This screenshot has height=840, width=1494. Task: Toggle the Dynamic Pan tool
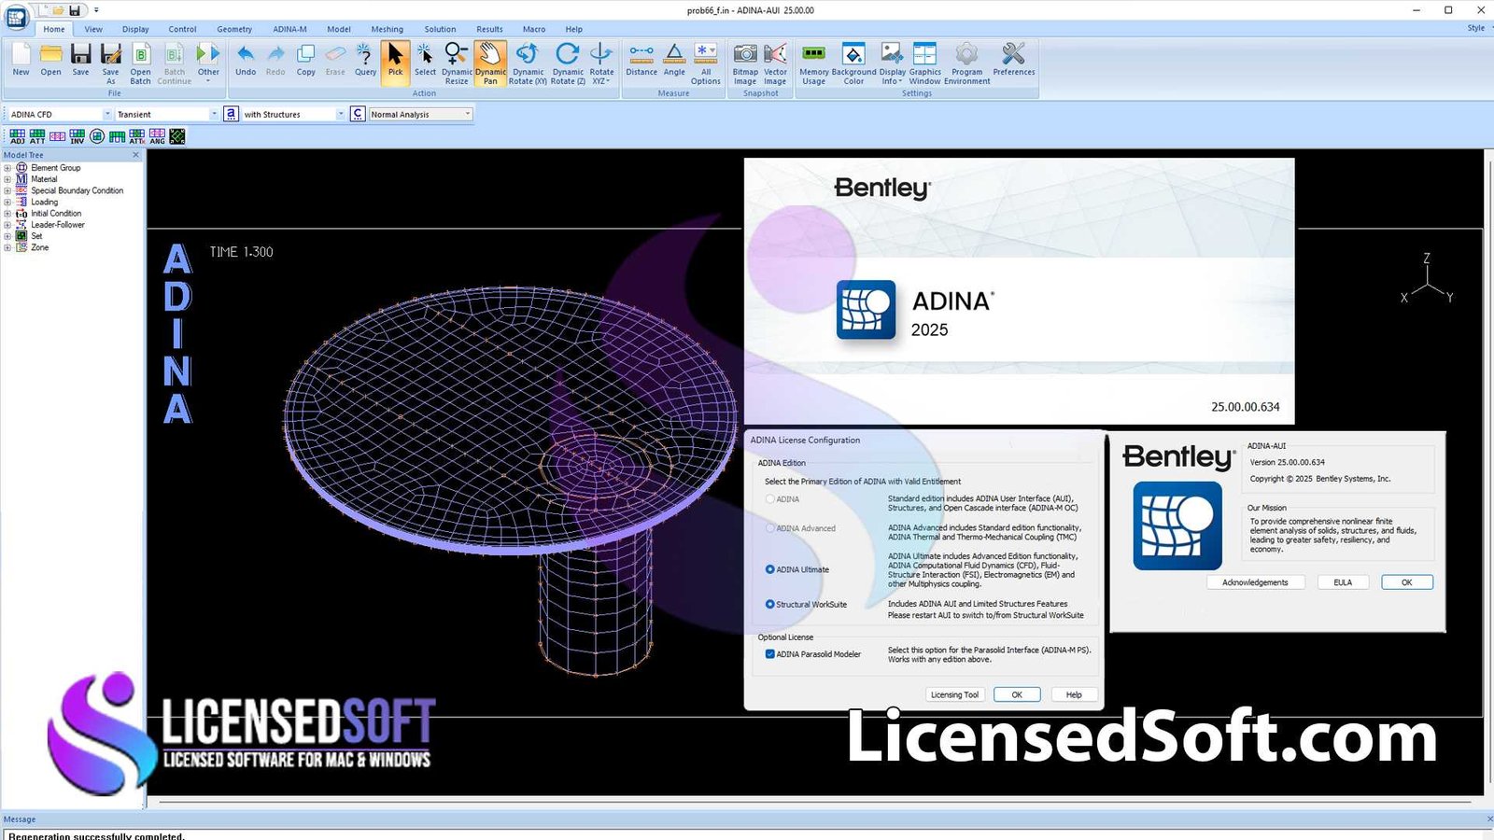(490, 63)
